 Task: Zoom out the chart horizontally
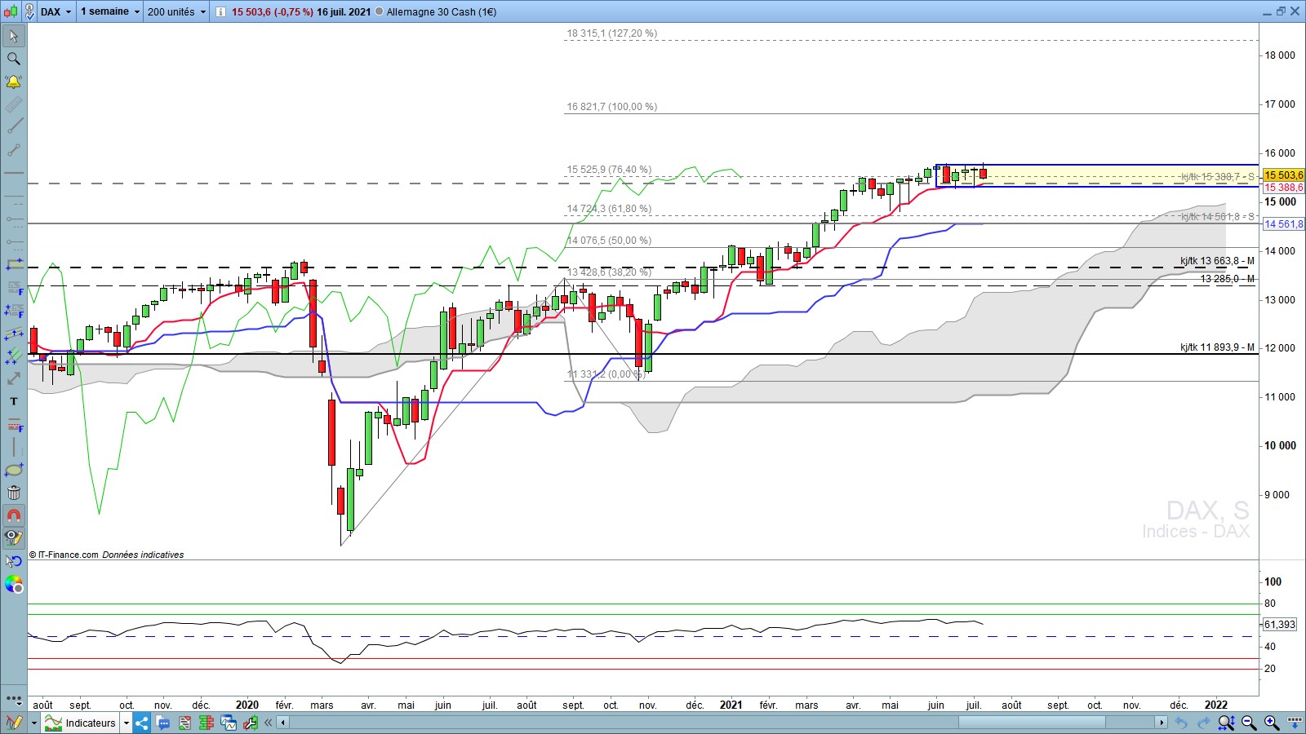click(1249, 723)
